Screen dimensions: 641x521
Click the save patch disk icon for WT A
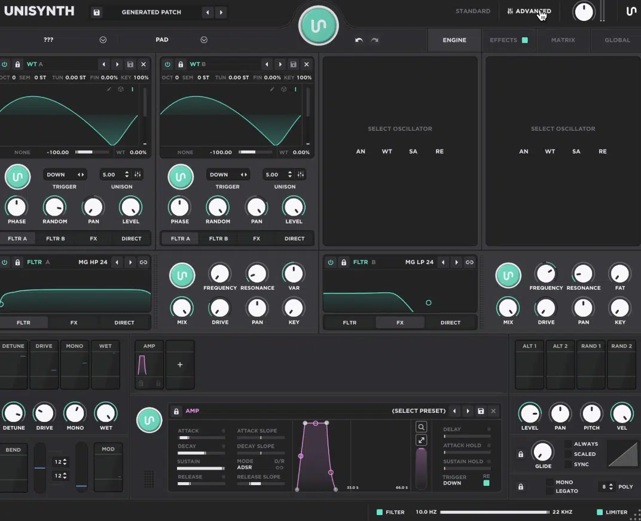coord(130,64)
